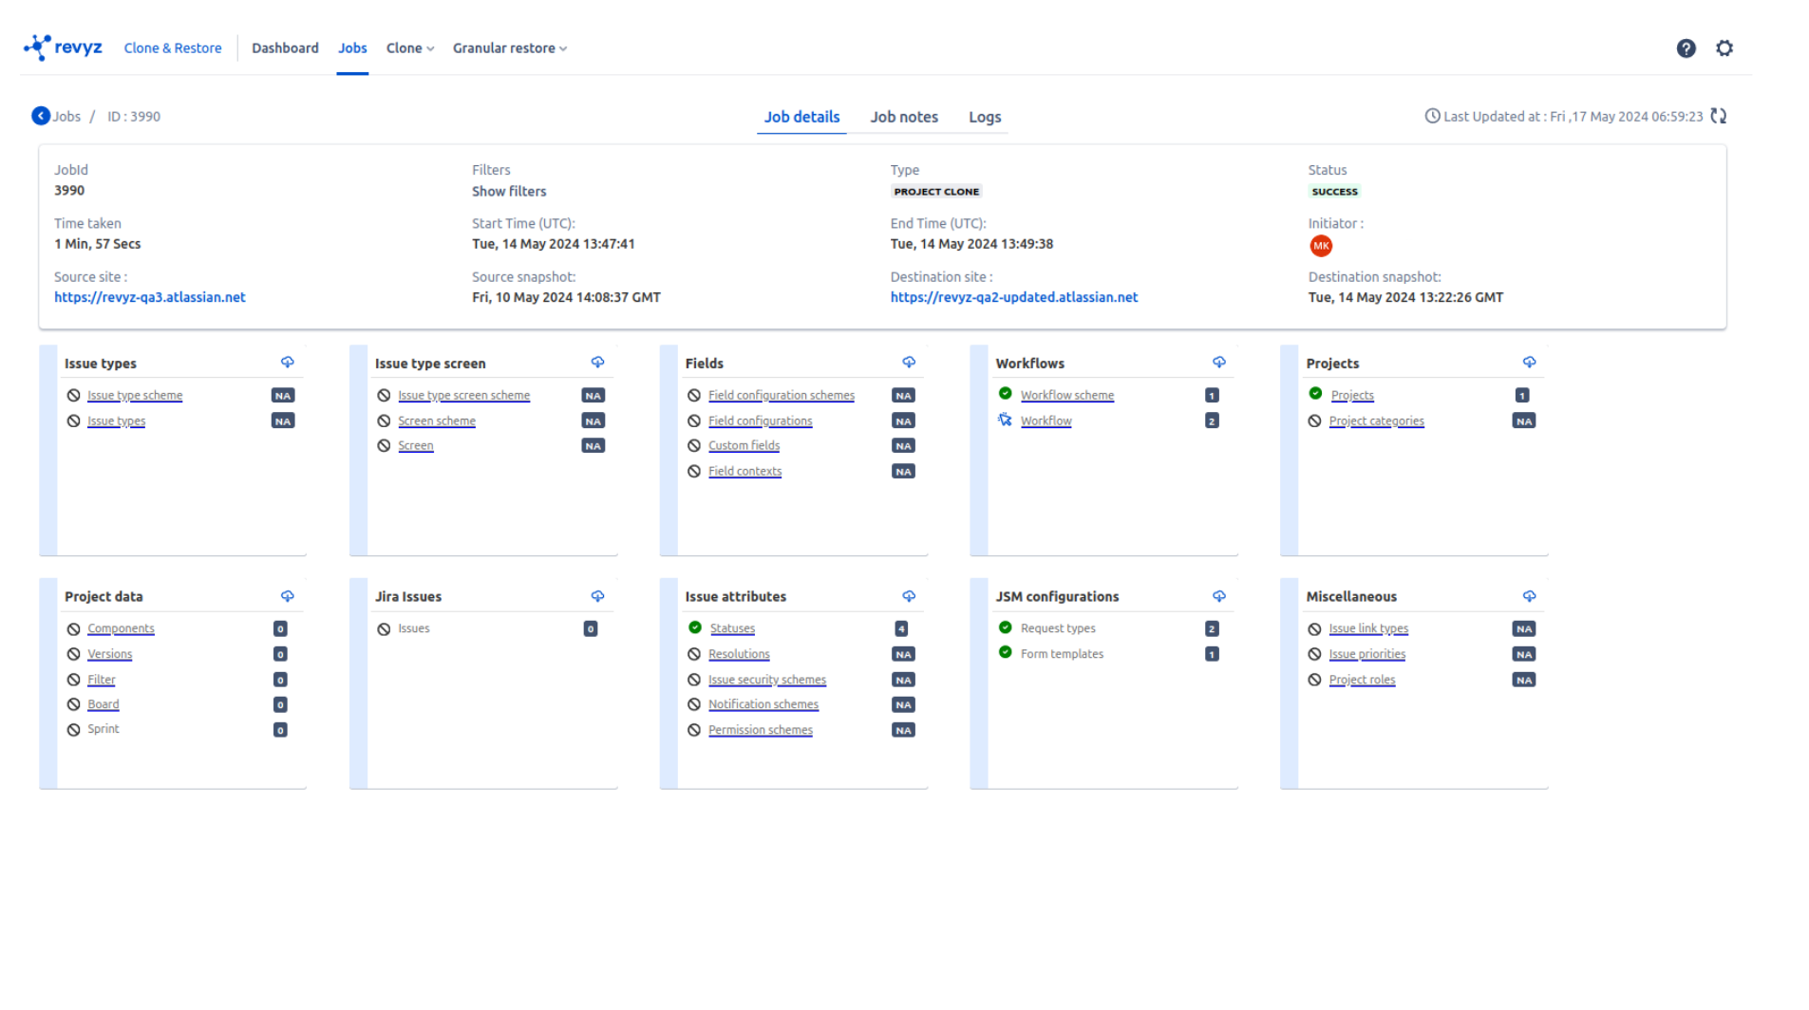Viewport: 1809px width, 1010px height.
Task: Click the cloud icon in Project data card
Action: [288, 596]
